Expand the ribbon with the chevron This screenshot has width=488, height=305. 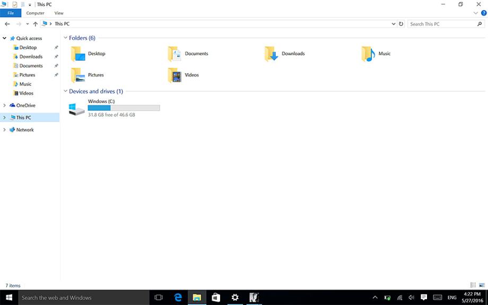(476, 13)
